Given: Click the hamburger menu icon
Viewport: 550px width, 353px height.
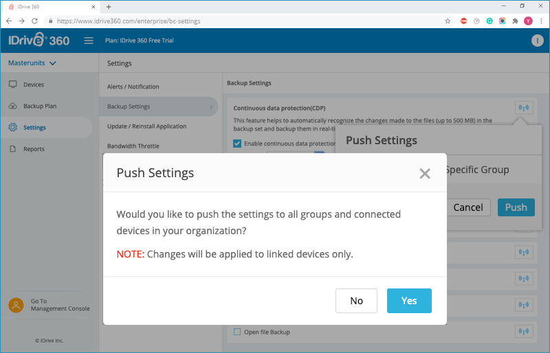Looking at the screenshot, I should tap(89, 41).
